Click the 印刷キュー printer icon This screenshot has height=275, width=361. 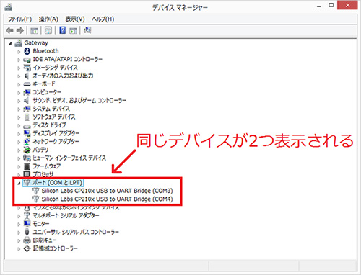coord(27,240)
